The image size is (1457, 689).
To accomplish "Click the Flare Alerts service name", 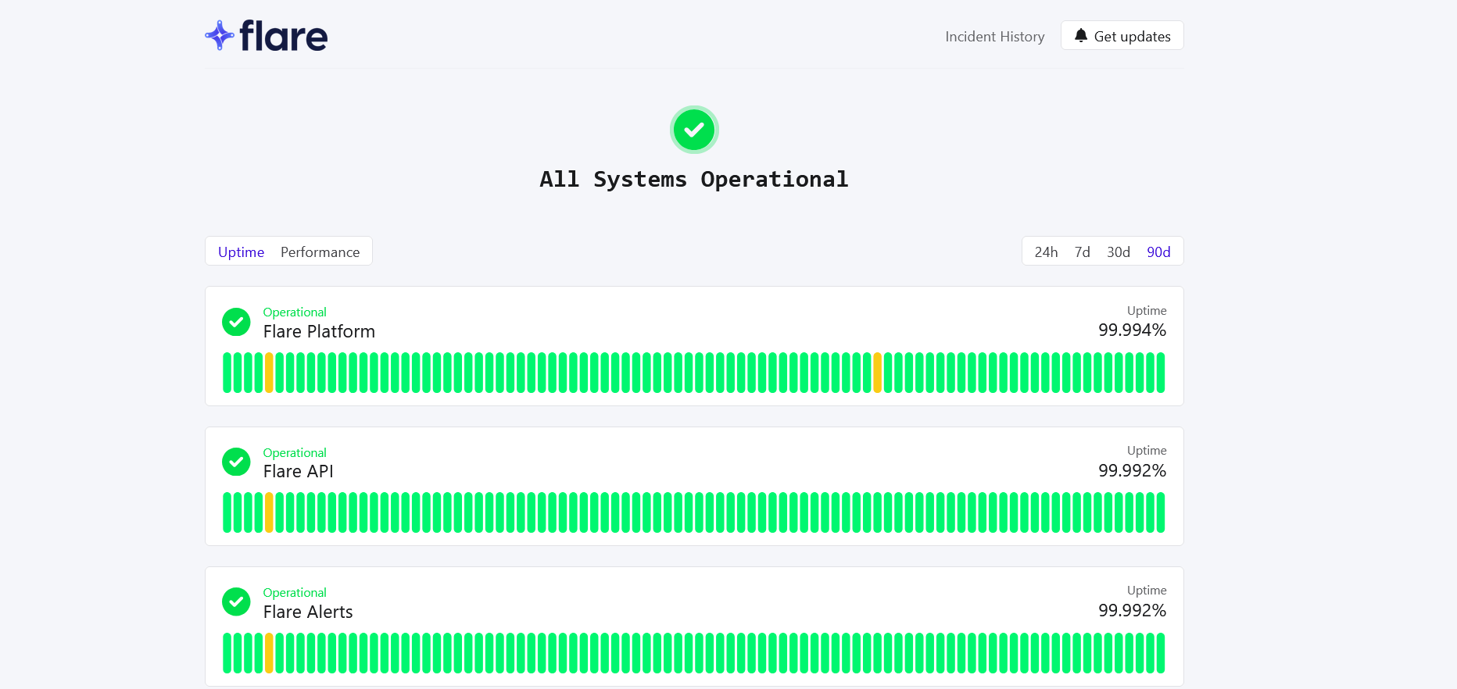I will 308,612.
